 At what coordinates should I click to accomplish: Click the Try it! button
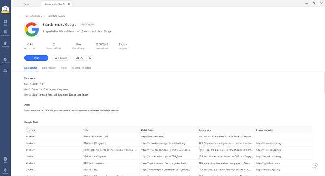[x=36, y=58]
